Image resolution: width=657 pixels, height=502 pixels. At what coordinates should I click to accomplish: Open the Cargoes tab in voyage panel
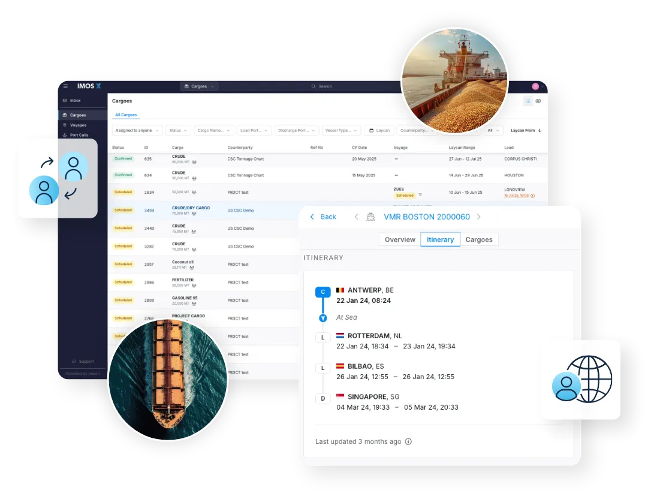click(479, 240)
